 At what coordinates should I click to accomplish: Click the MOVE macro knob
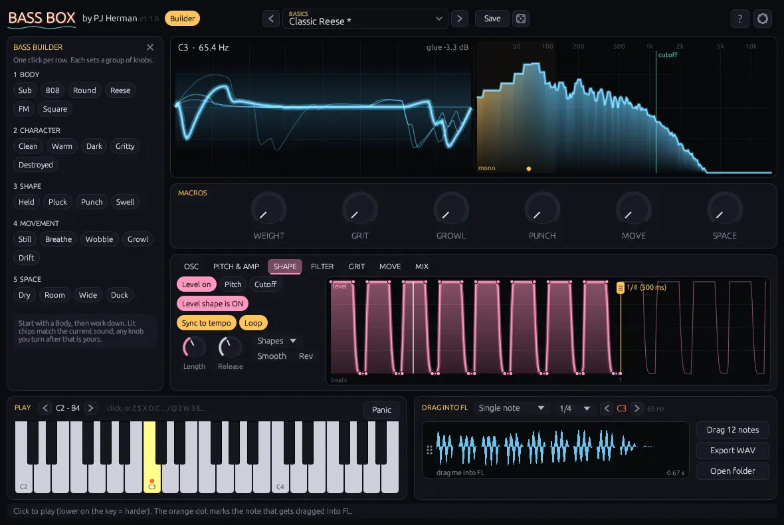coord(633,209)
